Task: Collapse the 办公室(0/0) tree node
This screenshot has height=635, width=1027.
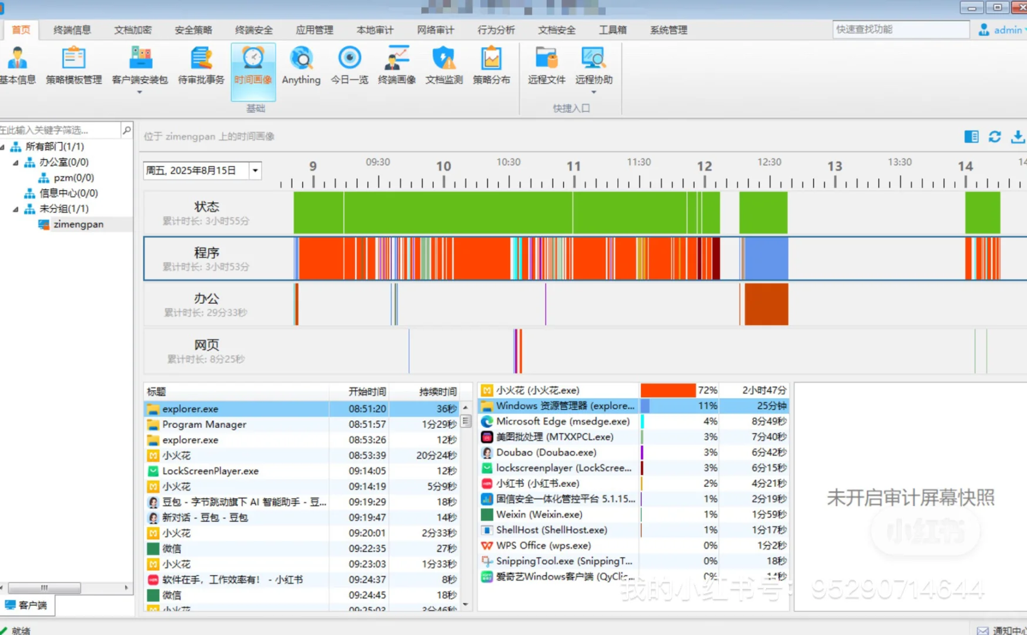Action: pos(16,162)
